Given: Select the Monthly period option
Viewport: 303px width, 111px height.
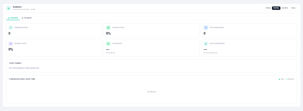Looking at the screenshot, I should (x=276, y=8).
